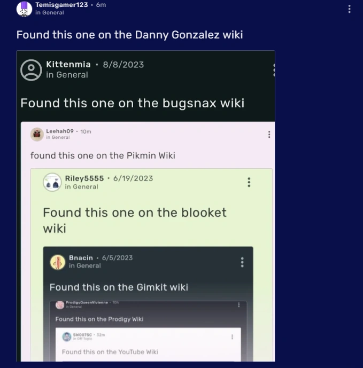Open the Kittenmia username link

68,64
